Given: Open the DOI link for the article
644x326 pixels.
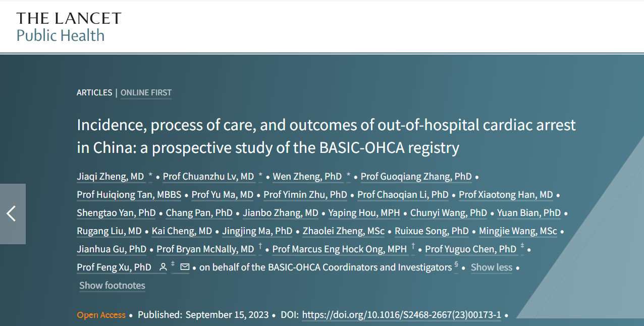Looking at the screenshot, I should point(401,315).
